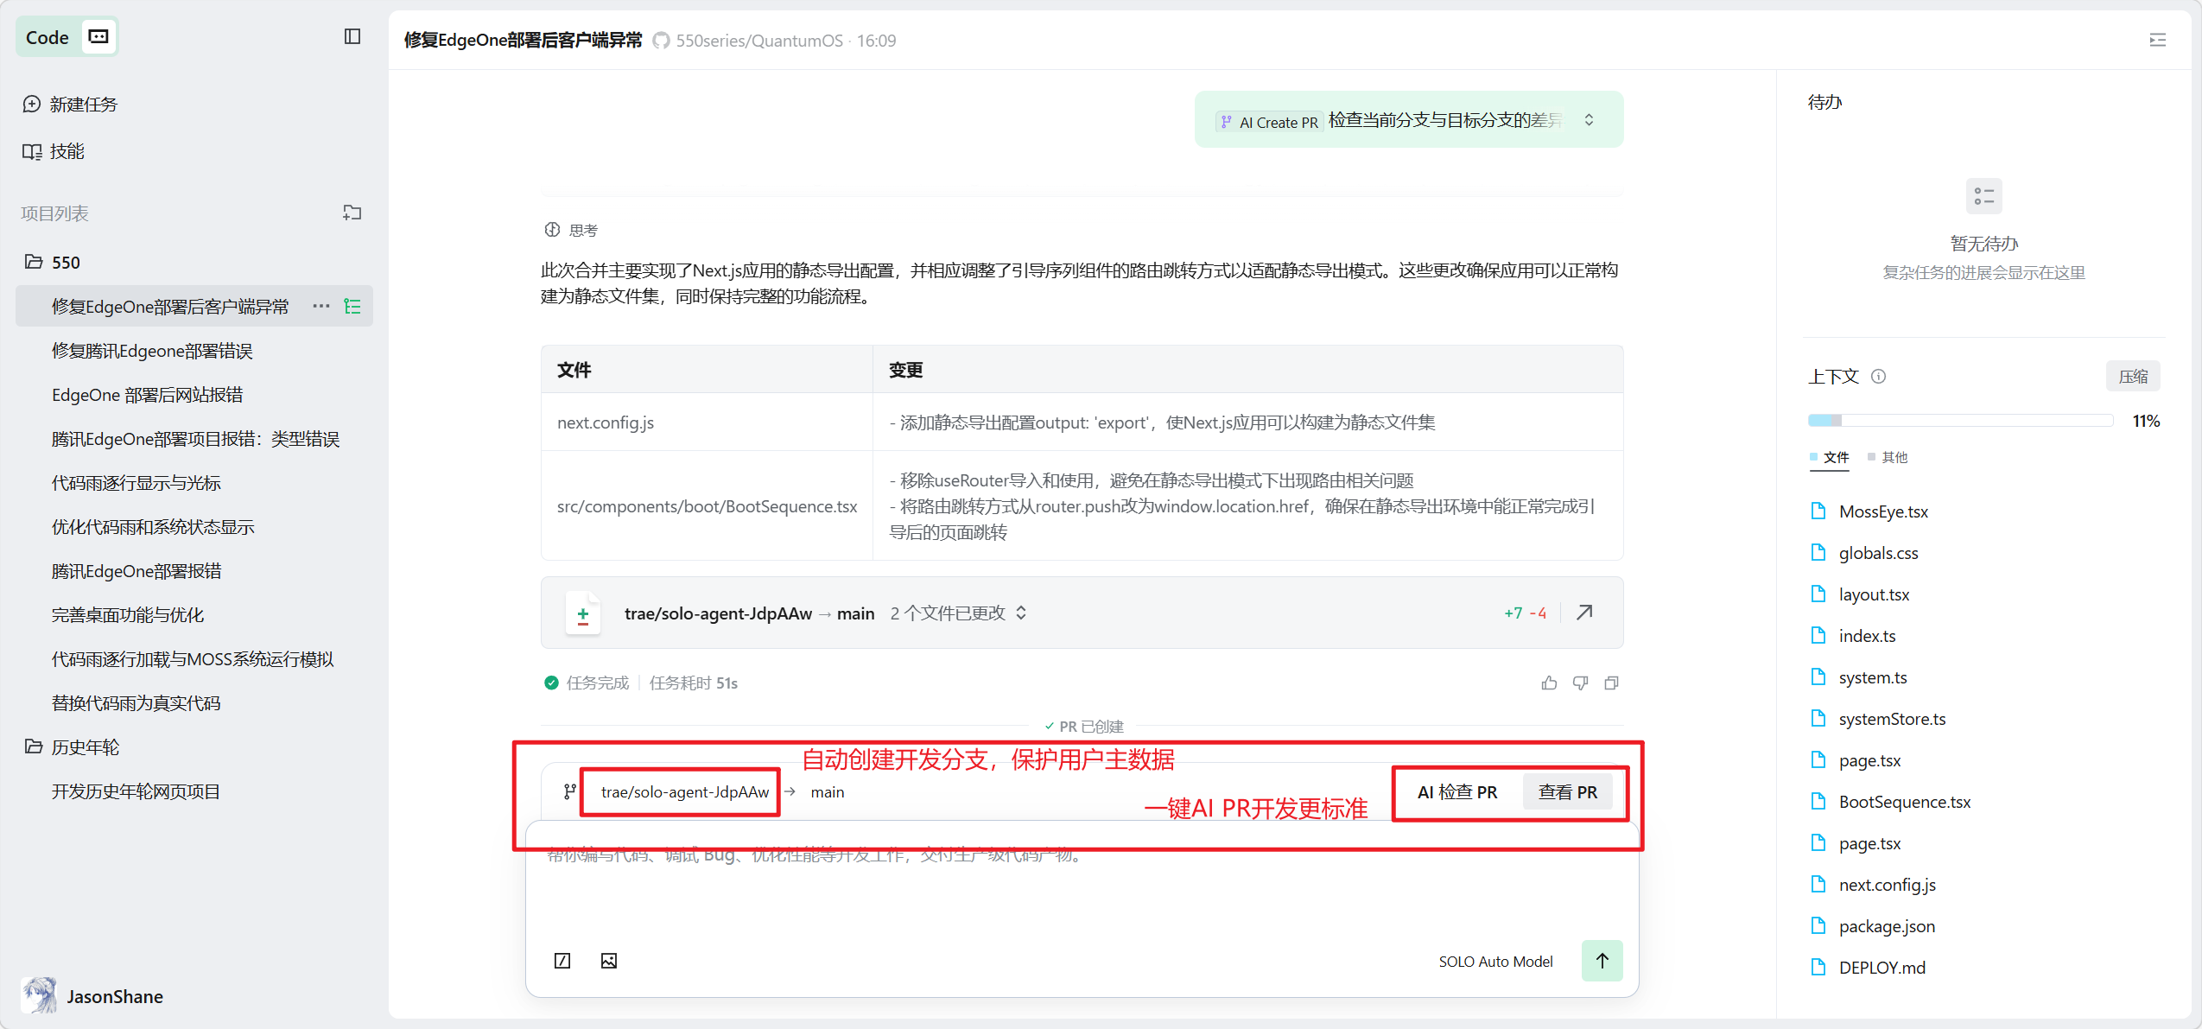Viewport: 2202px width, 1029px height.
Task: Click the thumbs down feedback icon
Action: (x=1580, y=683)
